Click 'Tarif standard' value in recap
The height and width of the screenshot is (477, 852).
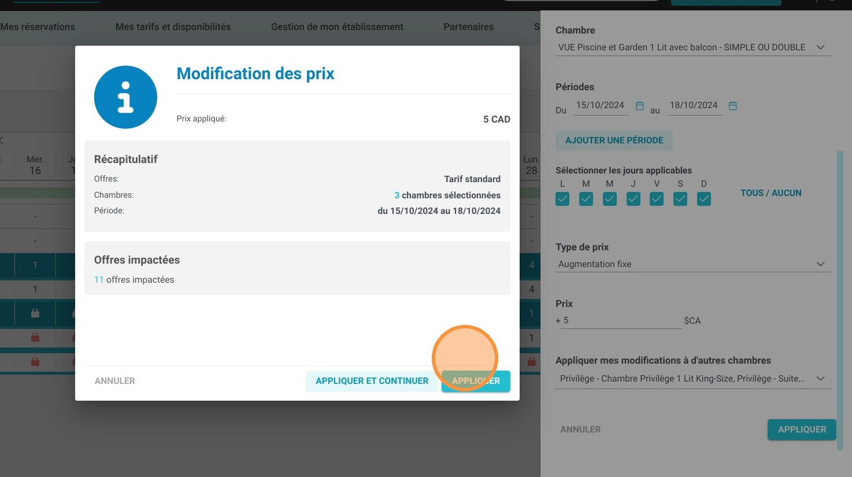point(472,179)
